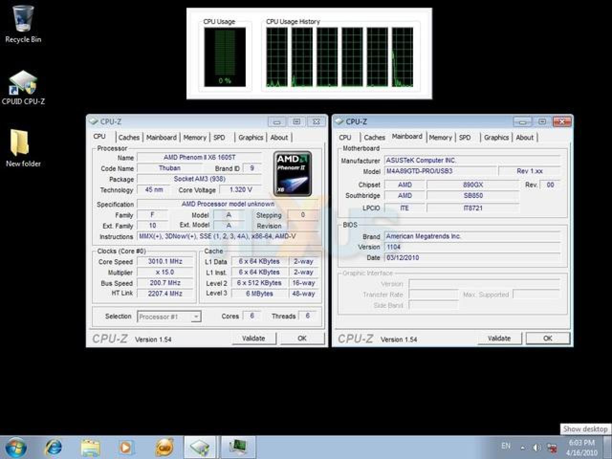Select the BIOS version value 1104
The image size is (612, 459).
[x=472, y=247]
